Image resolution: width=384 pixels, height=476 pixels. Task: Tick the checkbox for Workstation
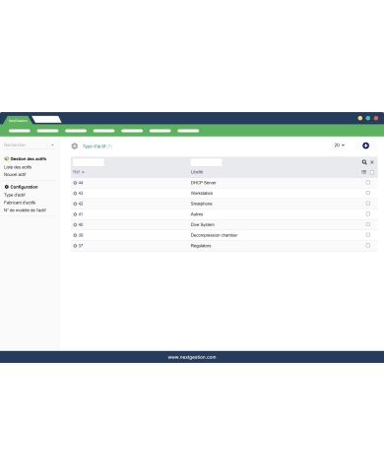(368, 193)
